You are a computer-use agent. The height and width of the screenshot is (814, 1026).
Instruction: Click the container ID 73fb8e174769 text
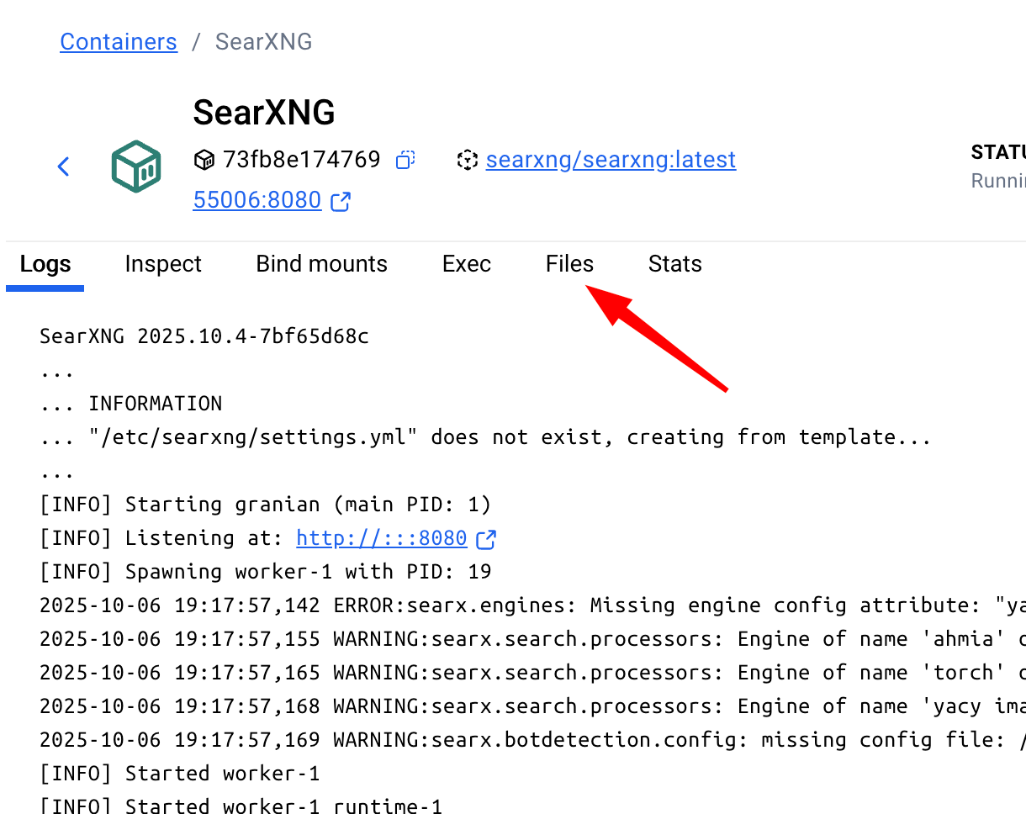point(301,160)
